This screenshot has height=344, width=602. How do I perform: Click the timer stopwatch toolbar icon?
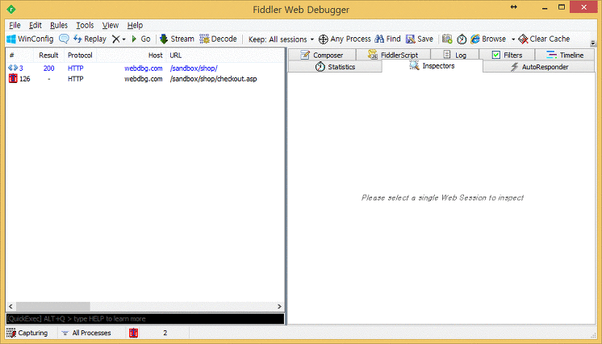click(x=462, y=39)
